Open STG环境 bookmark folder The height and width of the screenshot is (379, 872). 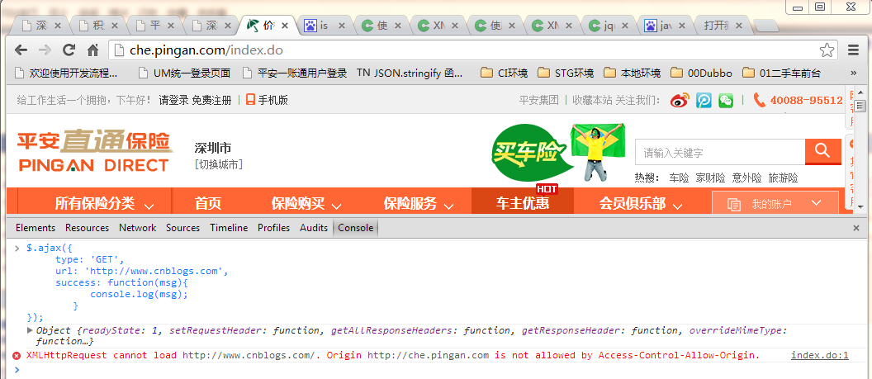coord(566,73)
